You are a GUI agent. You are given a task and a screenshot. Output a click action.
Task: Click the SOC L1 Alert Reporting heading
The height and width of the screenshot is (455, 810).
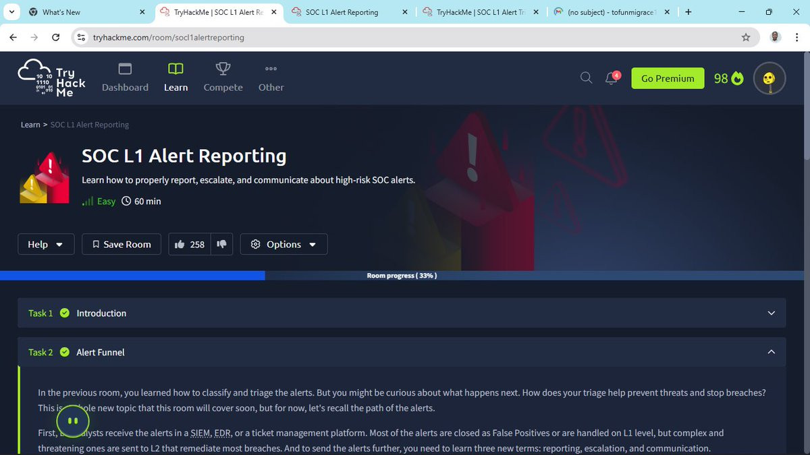184,156
